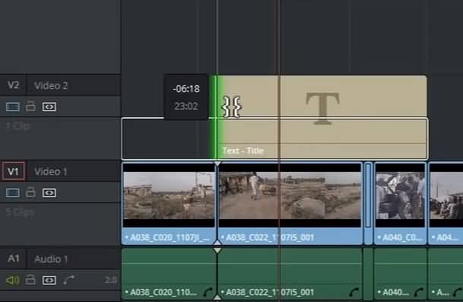Select clip A038_C022 on Video 1
The height and width of the screenshot is (302, 463).
tap(290, 203)
